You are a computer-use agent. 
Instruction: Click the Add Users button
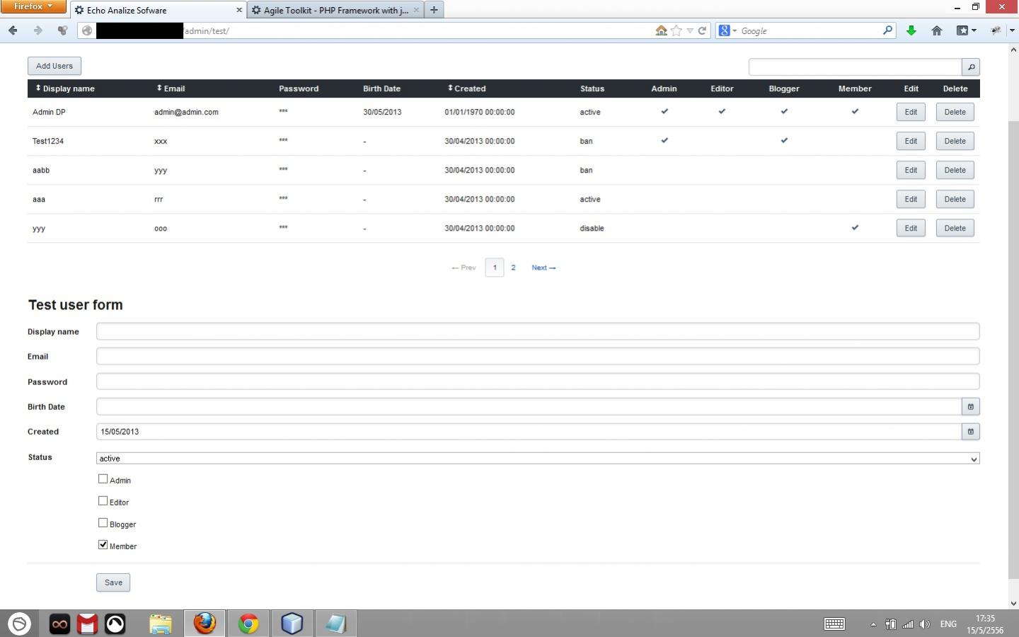pyautogui.click(x=54, y=66)
